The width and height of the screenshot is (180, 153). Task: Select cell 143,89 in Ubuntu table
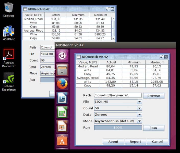pos(111,82)
